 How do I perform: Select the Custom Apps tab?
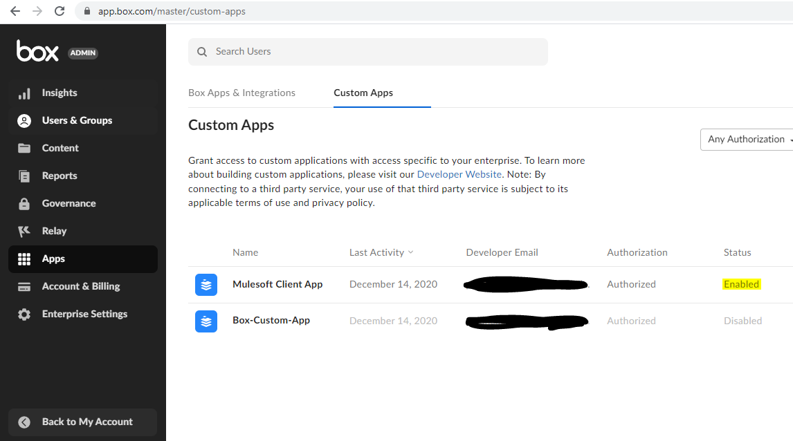[363, 93]
